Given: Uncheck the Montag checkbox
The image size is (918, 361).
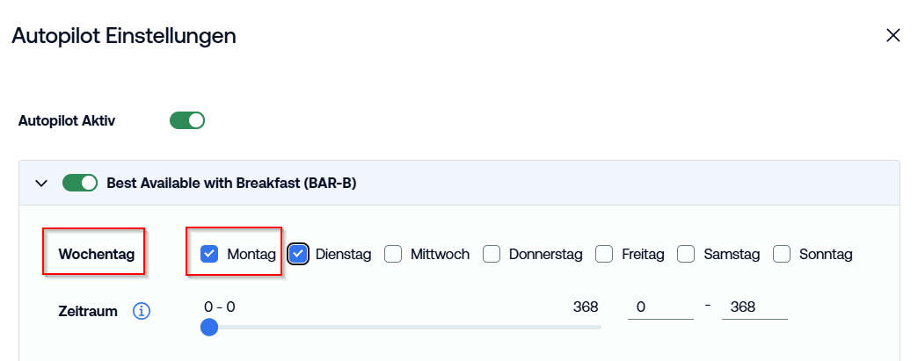Looking at the screenshot, I should click(x=209, y=254).
